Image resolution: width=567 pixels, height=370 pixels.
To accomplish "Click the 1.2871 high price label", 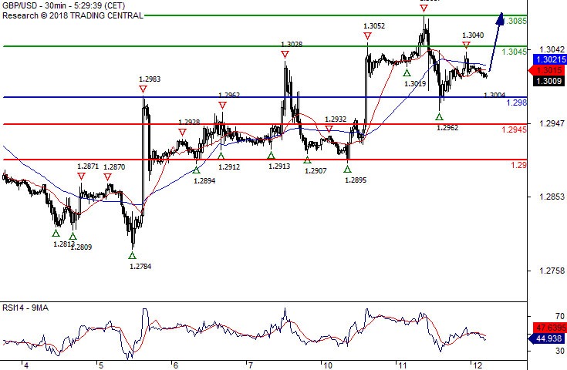I will click(88, 166).
